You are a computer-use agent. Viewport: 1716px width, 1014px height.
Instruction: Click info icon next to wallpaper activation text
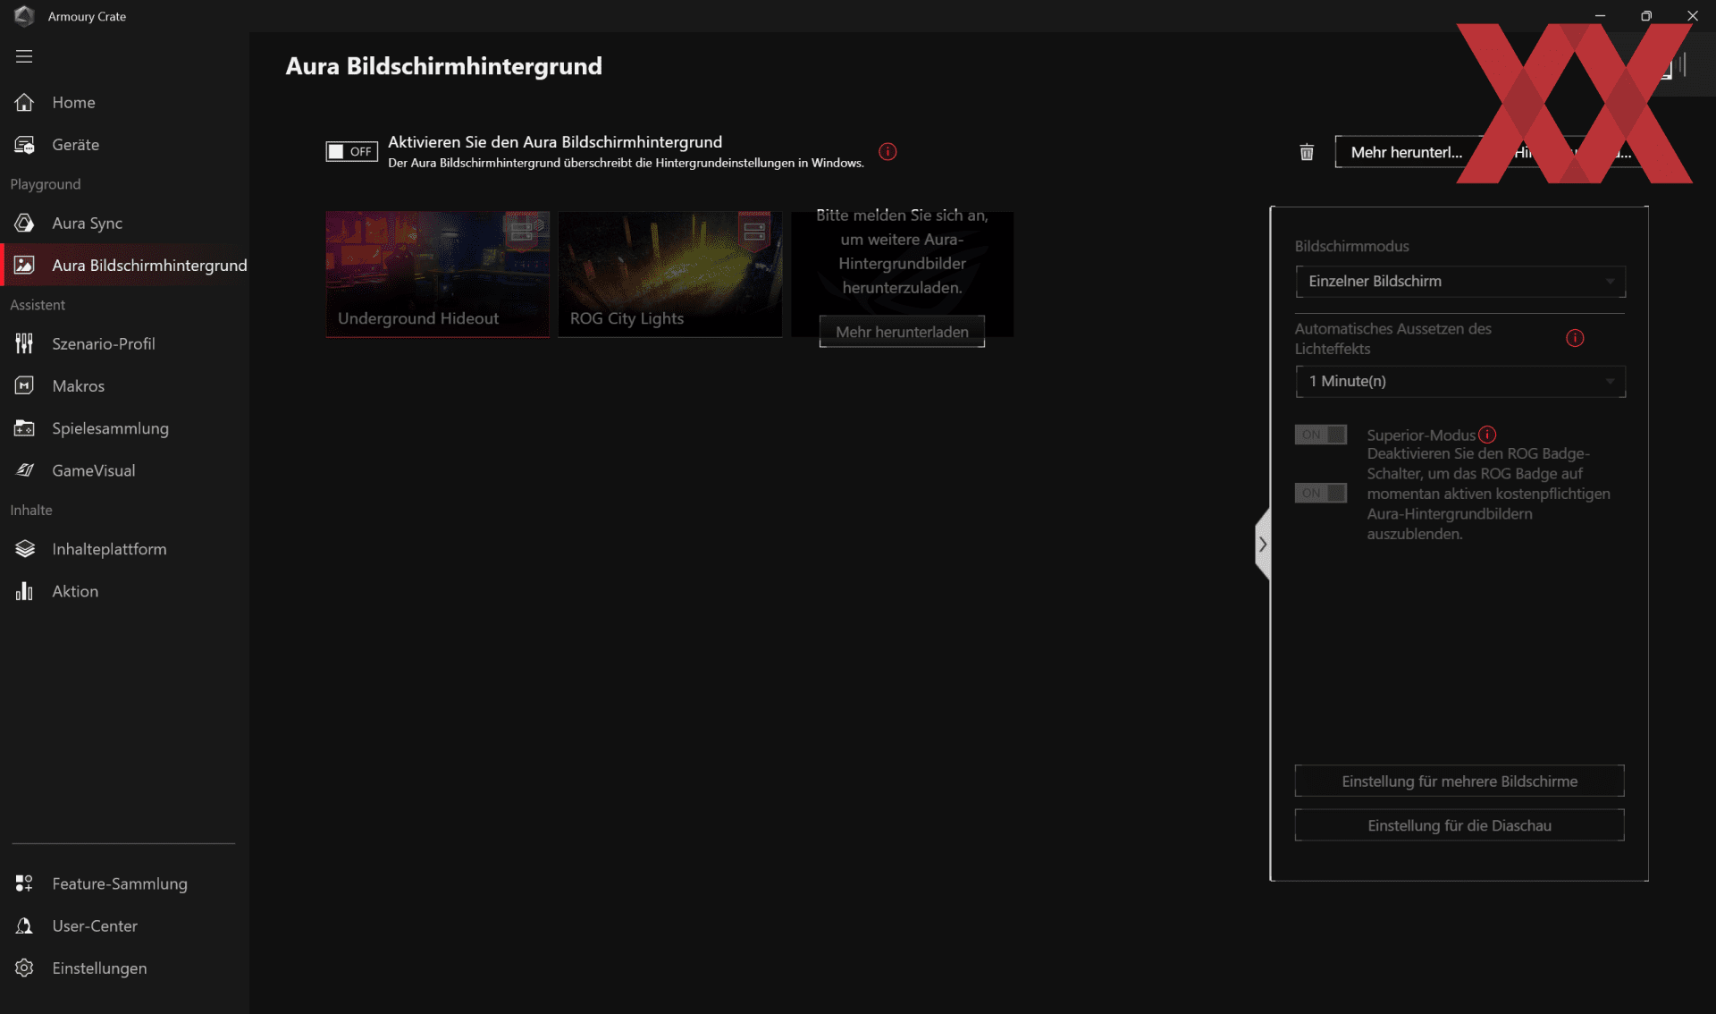[887, 151]
